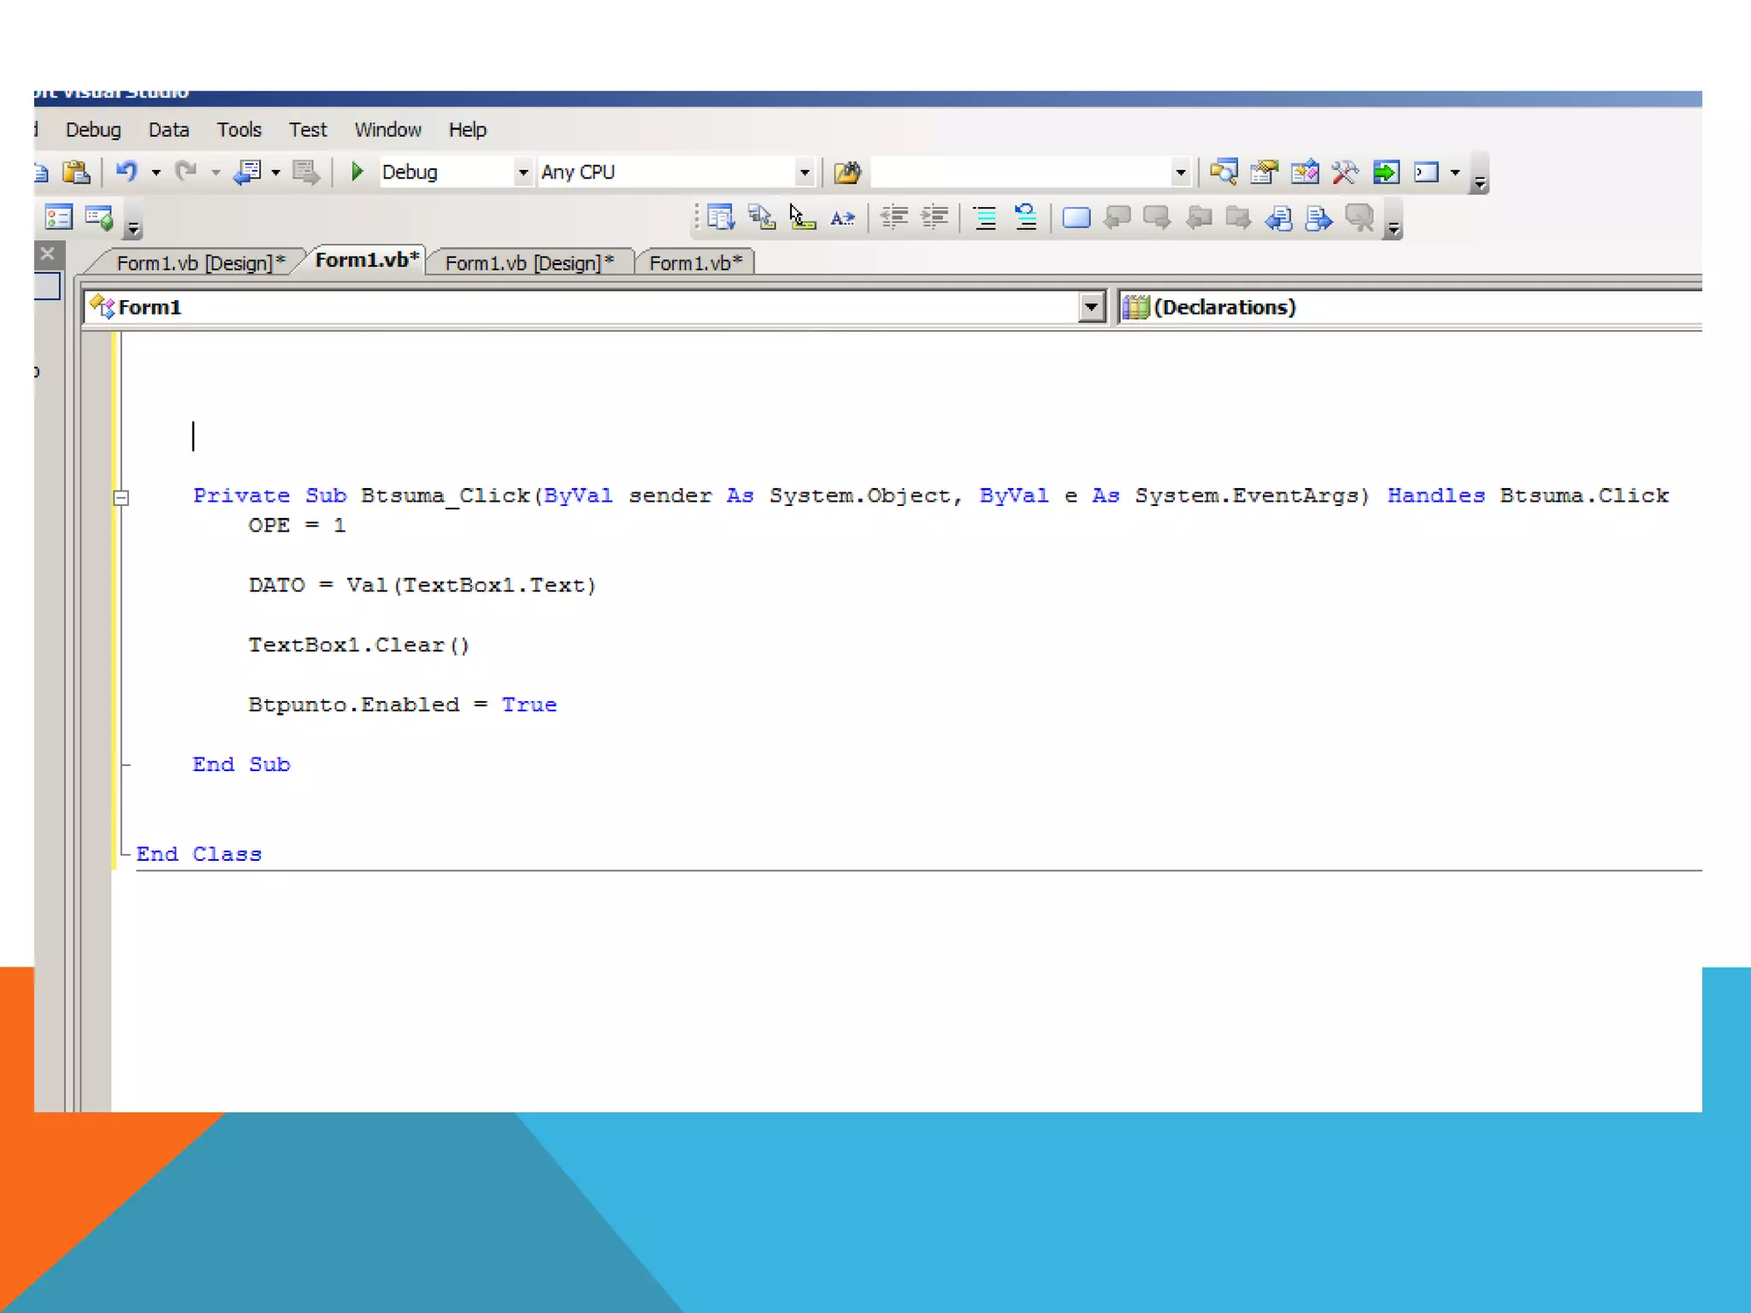Click the 'End Sub' line
This screenshot has height=1313, width=1751.
click(241, 765)
